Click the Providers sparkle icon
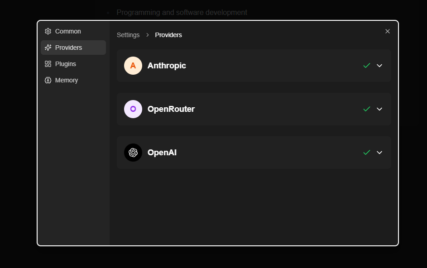Screen dimensions: 427x268 pyautogui.click(x=48, y=48)
